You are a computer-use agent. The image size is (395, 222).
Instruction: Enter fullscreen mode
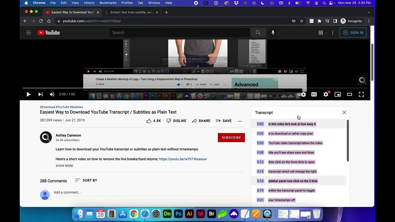pyautogui.click(x=361, y=94)
